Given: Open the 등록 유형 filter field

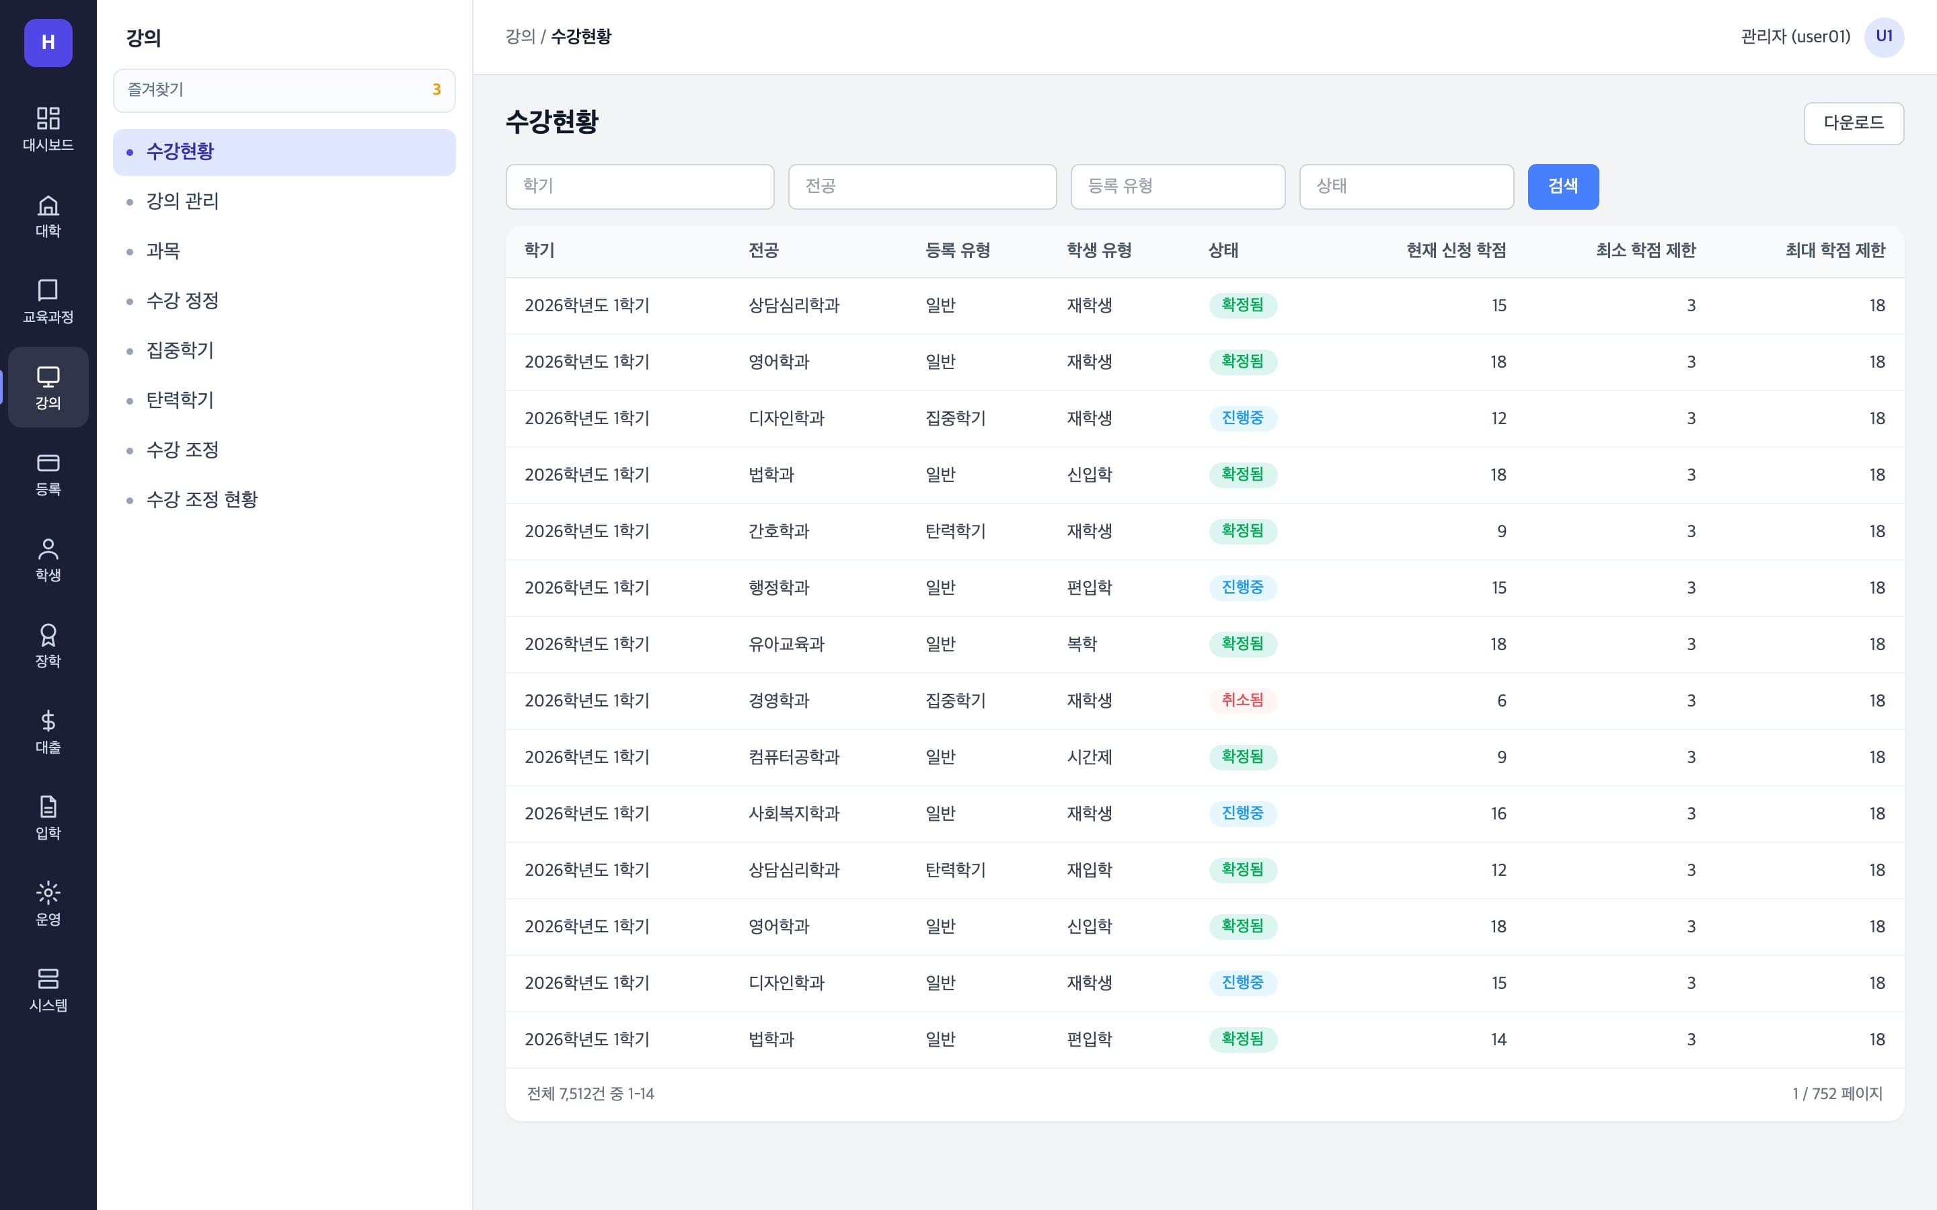Looking at the screenshot, I should tap(1178, 186).
